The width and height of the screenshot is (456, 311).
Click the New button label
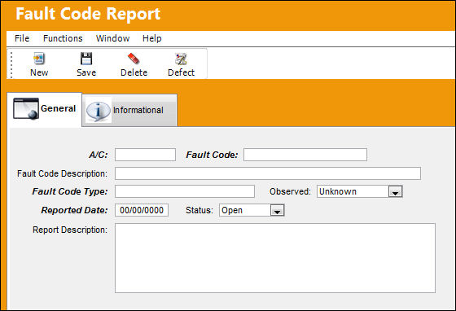pos(39,72)
